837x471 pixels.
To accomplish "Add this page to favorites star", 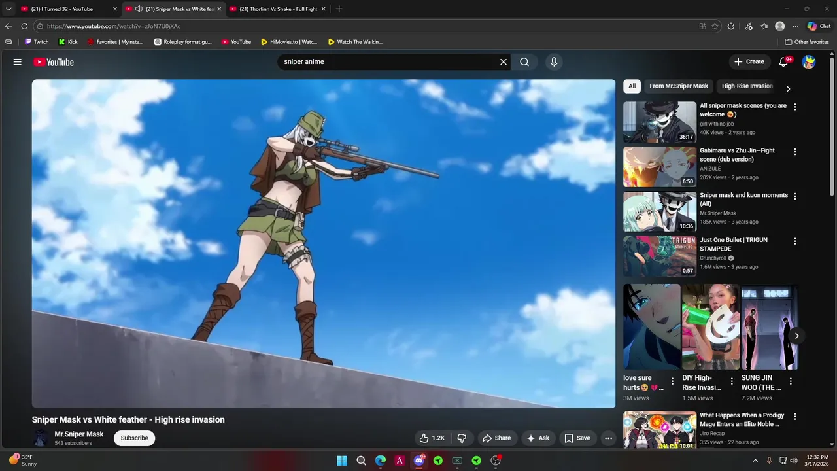I will point(715,26).
